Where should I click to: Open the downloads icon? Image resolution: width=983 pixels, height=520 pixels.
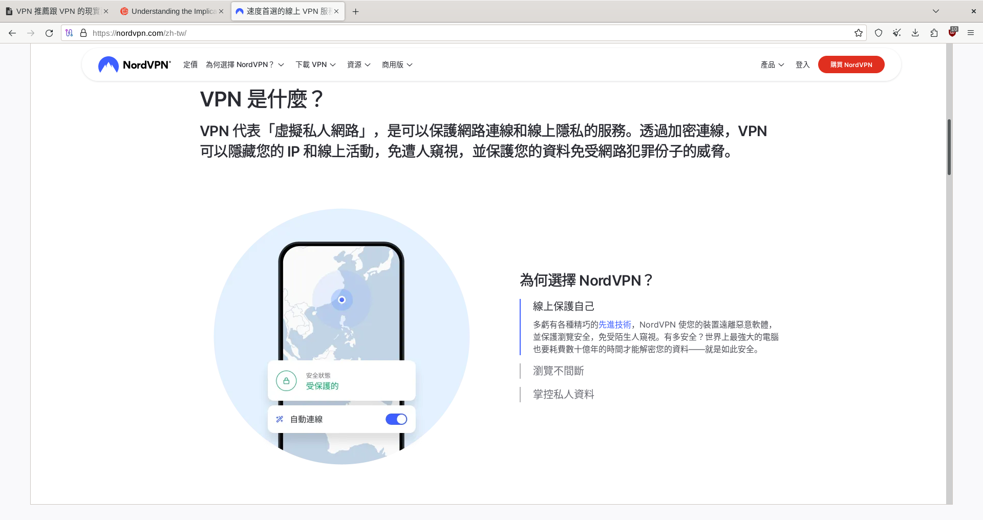pyautogui.click(x=915, y=33)
